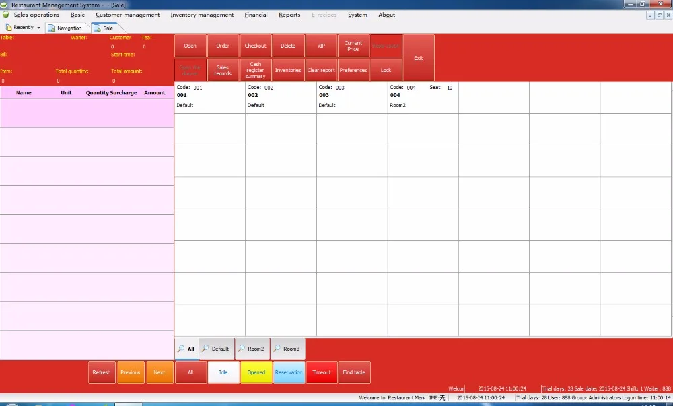The width and height of the screenshot is (673, 406).
Task: Switch to the Default room tab
Action: tap(216, 349)
